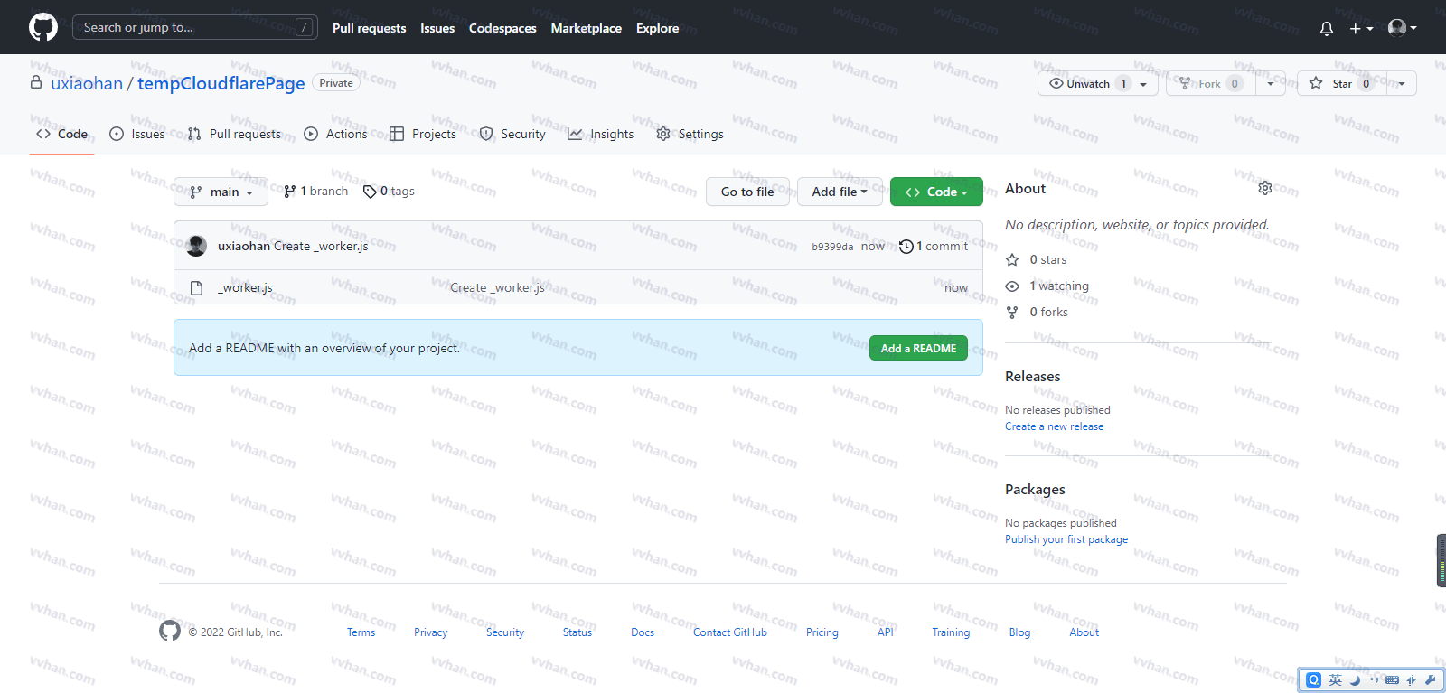
Task: View 1 commit history
Action: click(934, 246)
